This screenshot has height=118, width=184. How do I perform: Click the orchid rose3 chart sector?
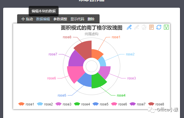pyautogui.click(x=105, y=71)
